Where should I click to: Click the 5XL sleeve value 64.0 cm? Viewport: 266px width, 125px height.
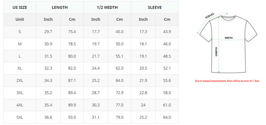[x=167, y=117]
